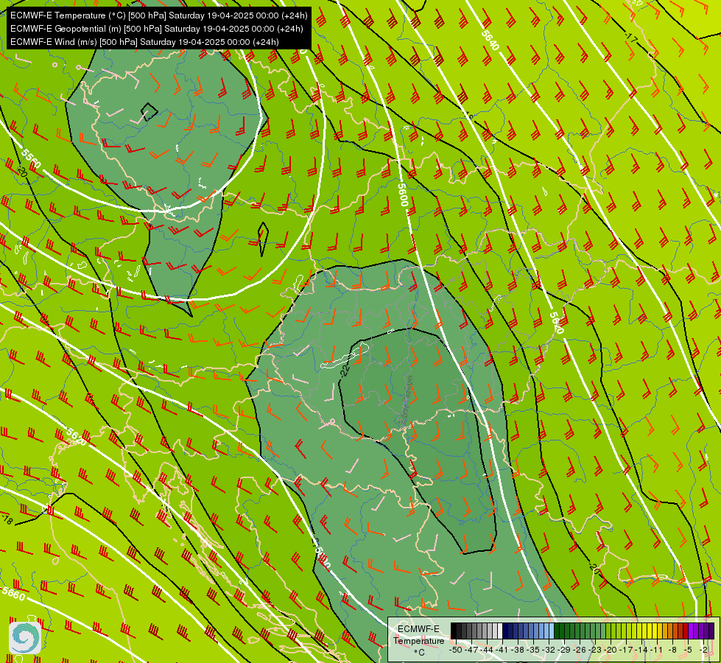Click the 'ECMWF-E Temperature' legend title

pos(419,635)
